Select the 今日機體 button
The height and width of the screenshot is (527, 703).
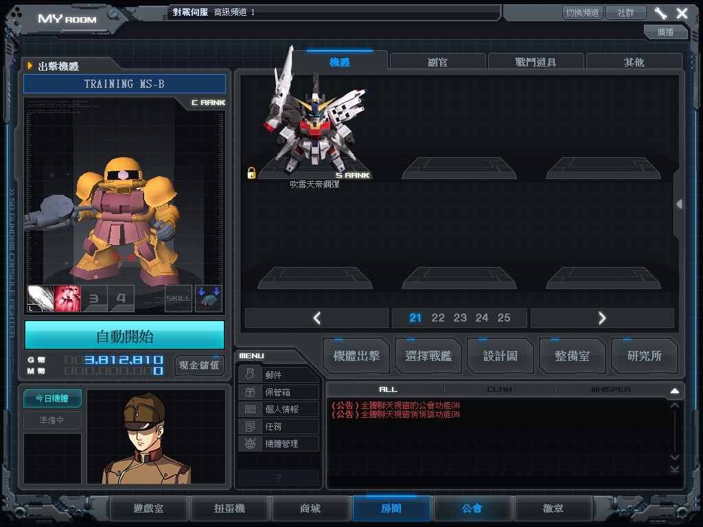point(52,399)
